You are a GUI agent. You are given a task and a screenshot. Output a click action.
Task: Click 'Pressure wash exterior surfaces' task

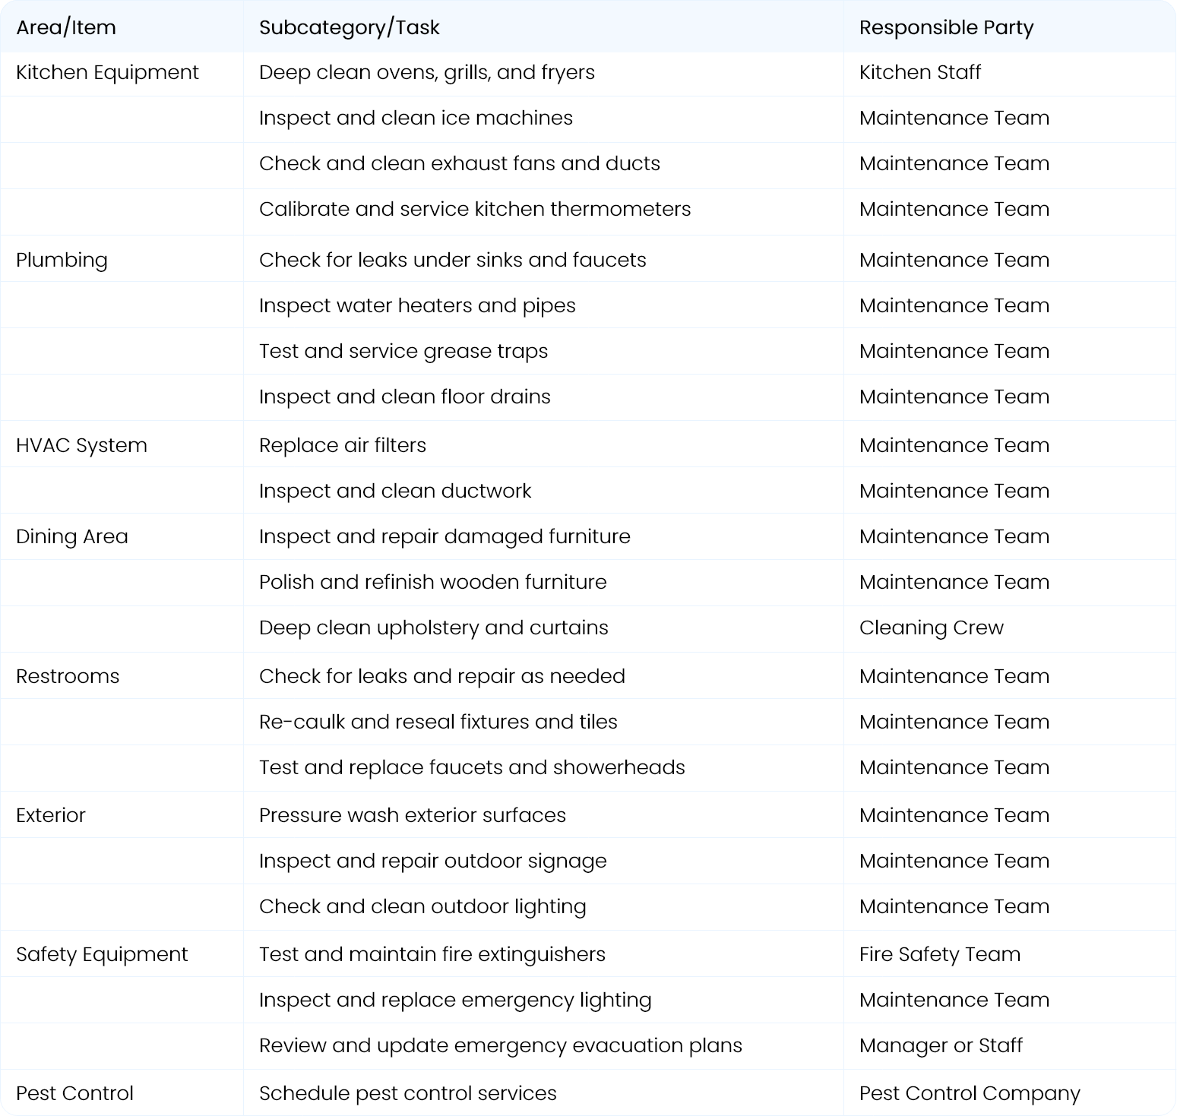(x=413, y=815)
